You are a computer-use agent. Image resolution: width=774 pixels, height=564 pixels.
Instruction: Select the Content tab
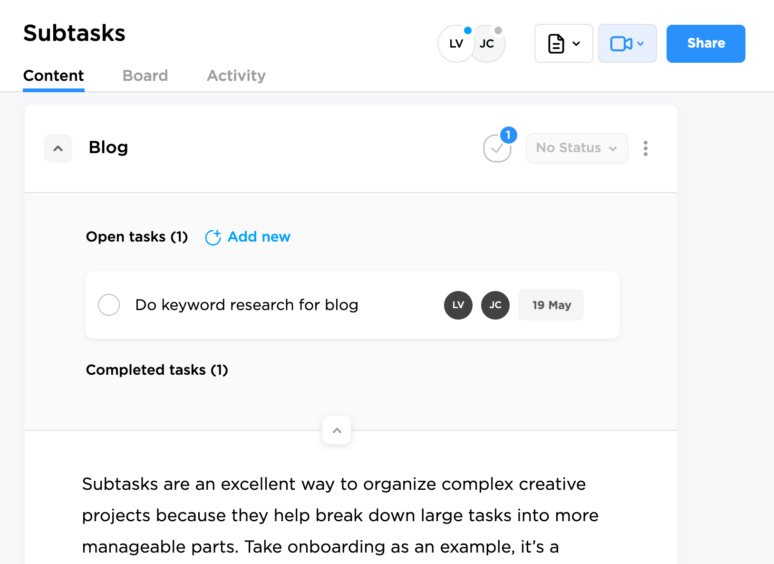click(x=54, y=76)
